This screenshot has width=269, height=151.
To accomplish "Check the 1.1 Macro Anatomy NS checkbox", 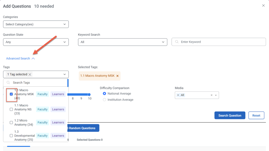I will 11,109.
